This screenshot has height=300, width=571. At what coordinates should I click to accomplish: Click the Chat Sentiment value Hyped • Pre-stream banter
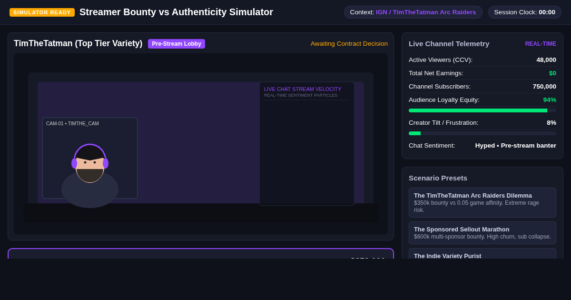(515, 146)
